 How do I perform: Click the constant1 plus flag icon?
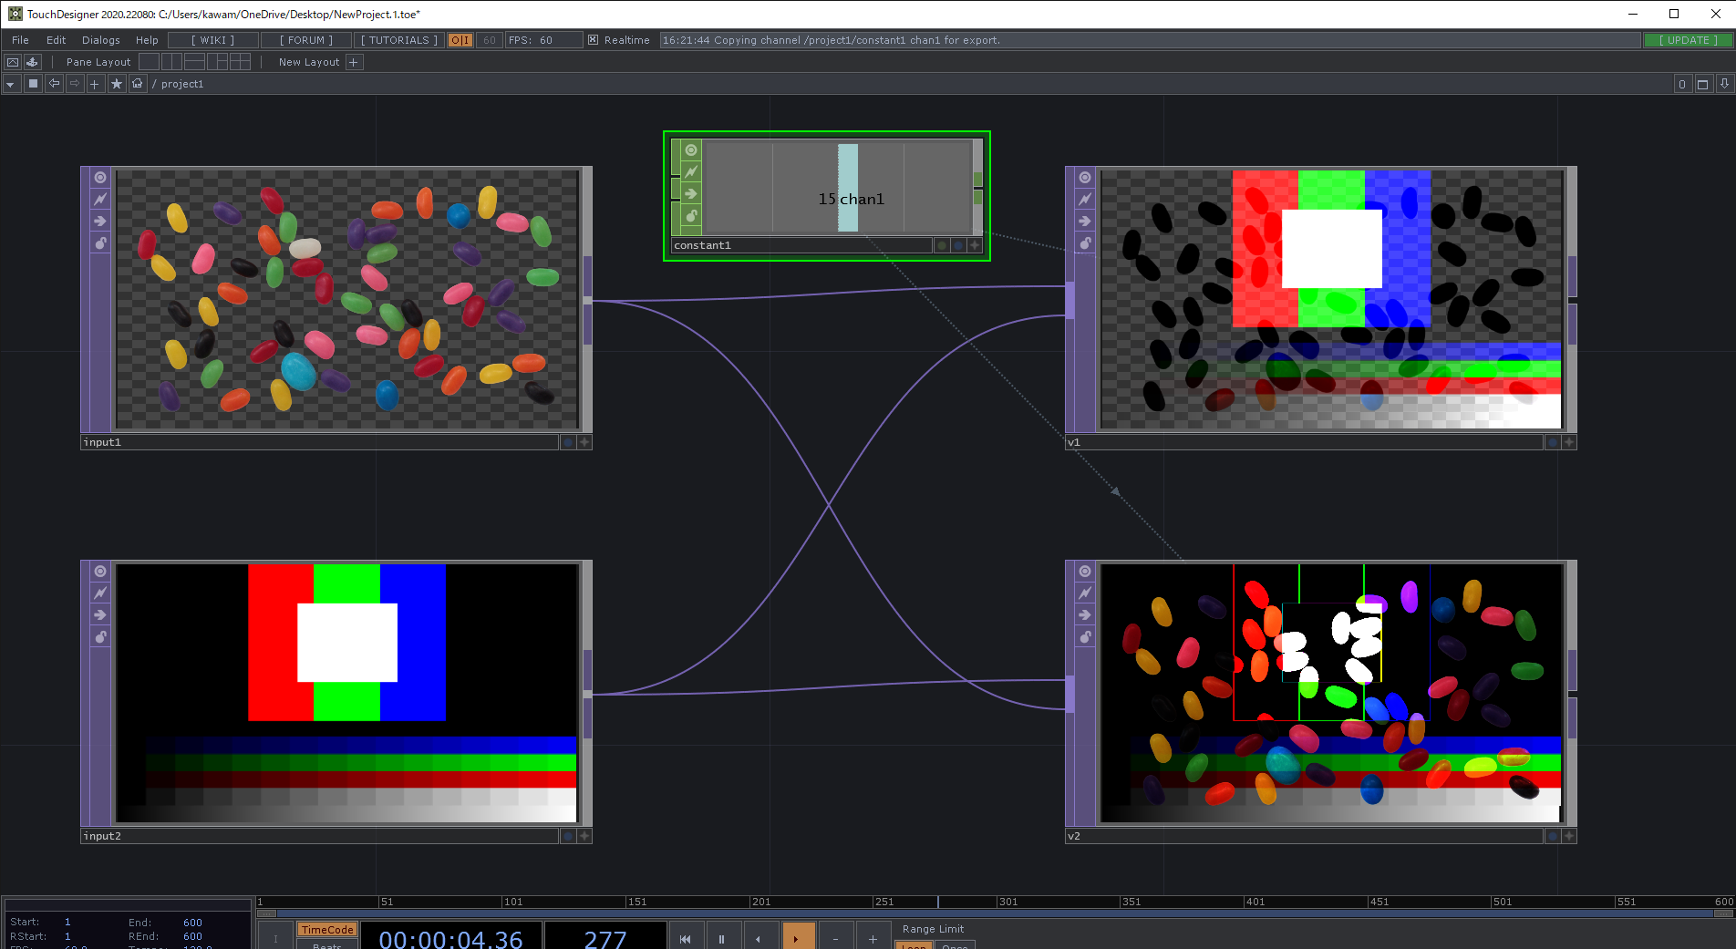click(x=975, y=245)
